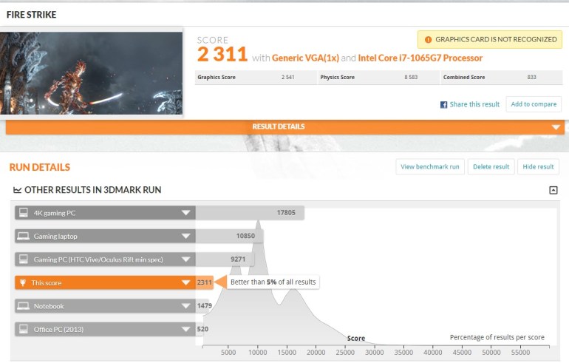This screenshot has width=569, height=363.
Task: Collapse the Other Results section with the caret box
Action: pos(553,190)
